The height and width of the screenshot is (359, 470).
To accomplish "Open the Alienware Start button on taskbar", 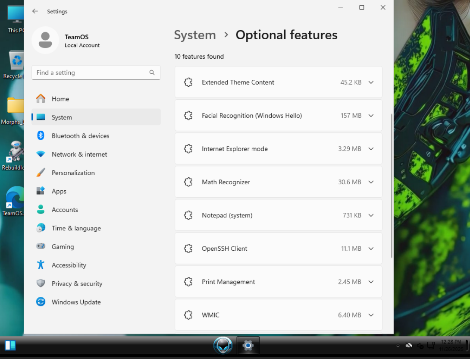I will point(223,345).
